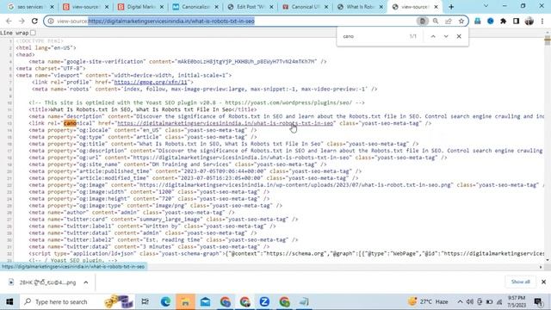Open the canonical href URL link
551x310 pixels.
(225, 123)
